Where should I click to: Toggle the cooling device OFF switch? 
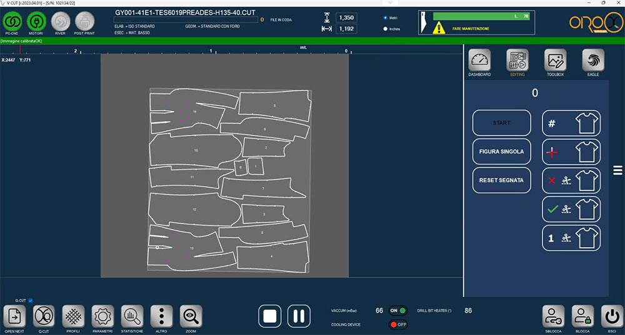[397, 324]
